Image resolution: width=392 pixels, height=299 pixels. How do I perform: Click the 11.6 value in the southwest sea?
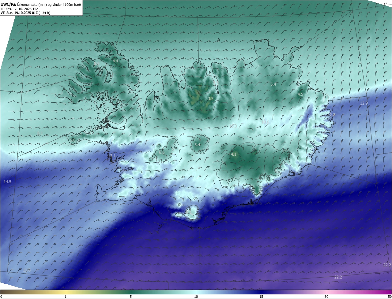(27, 270)
